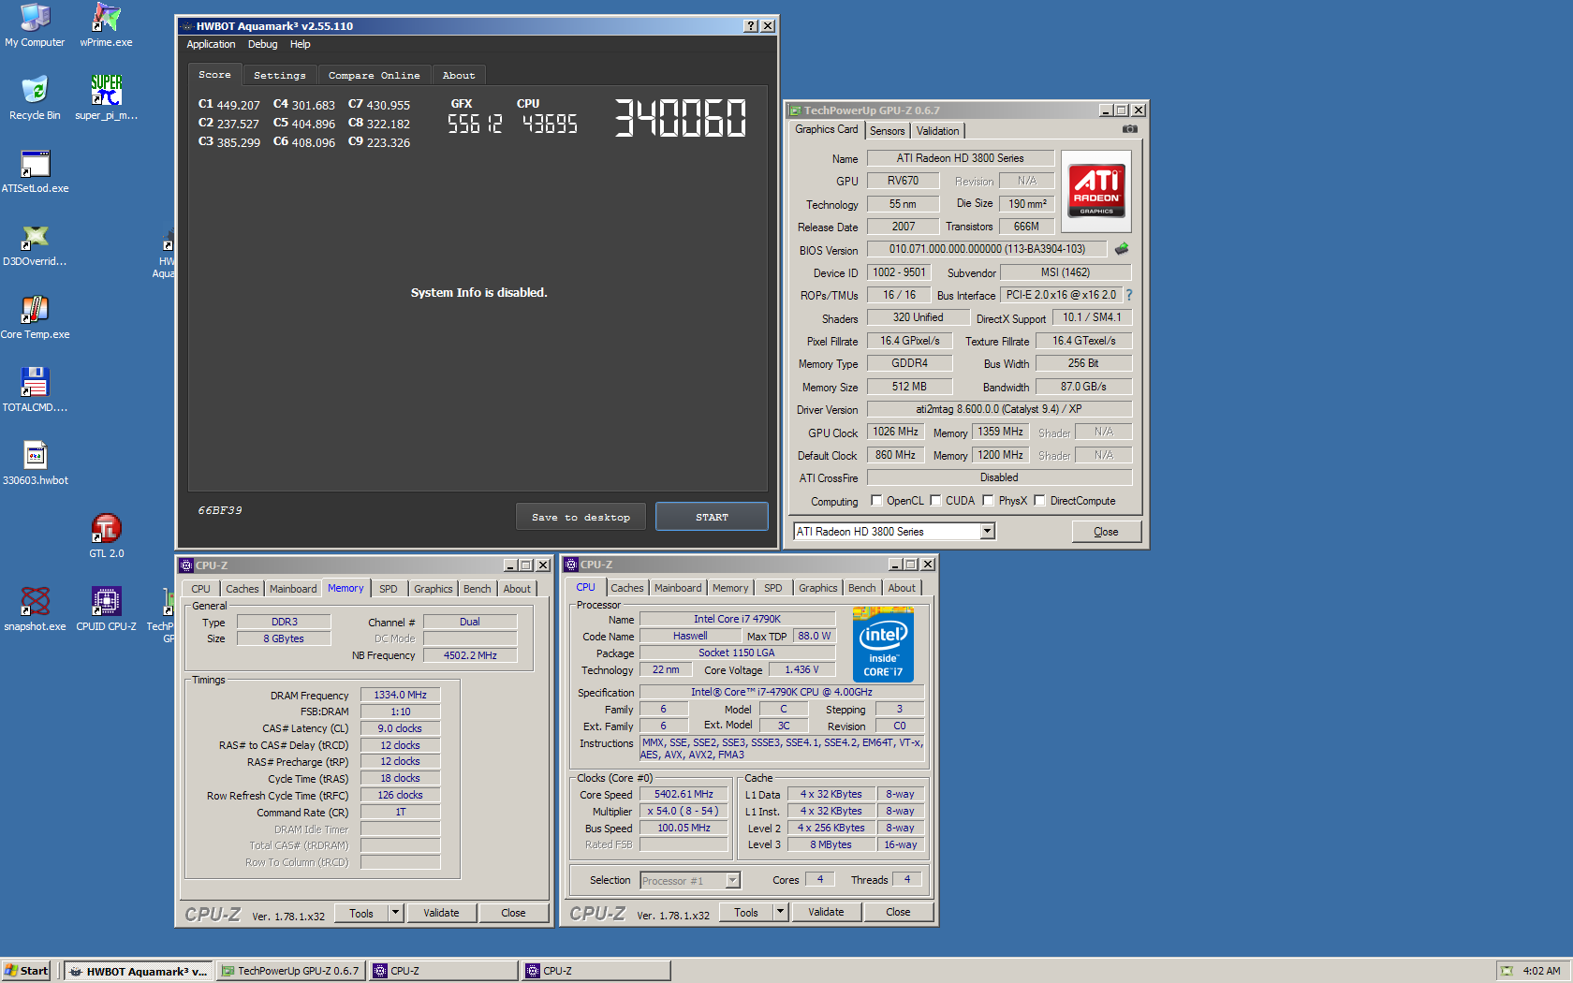This screenshot has height=983, width=1573.
Task: Enable the OpenCL checkbox in GPU-Z
Action: coord(877,501)
